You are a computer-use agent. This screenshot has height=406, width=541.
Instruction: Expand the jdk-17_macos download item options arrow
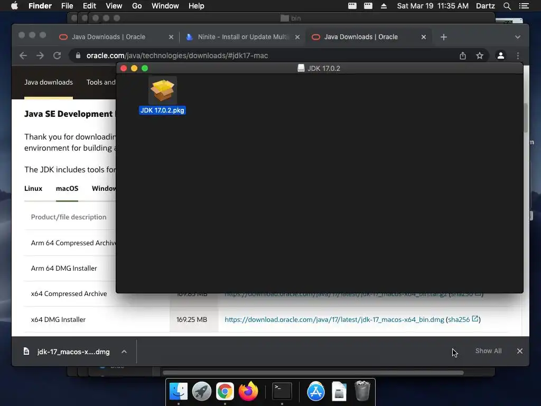tap(124, 352)
